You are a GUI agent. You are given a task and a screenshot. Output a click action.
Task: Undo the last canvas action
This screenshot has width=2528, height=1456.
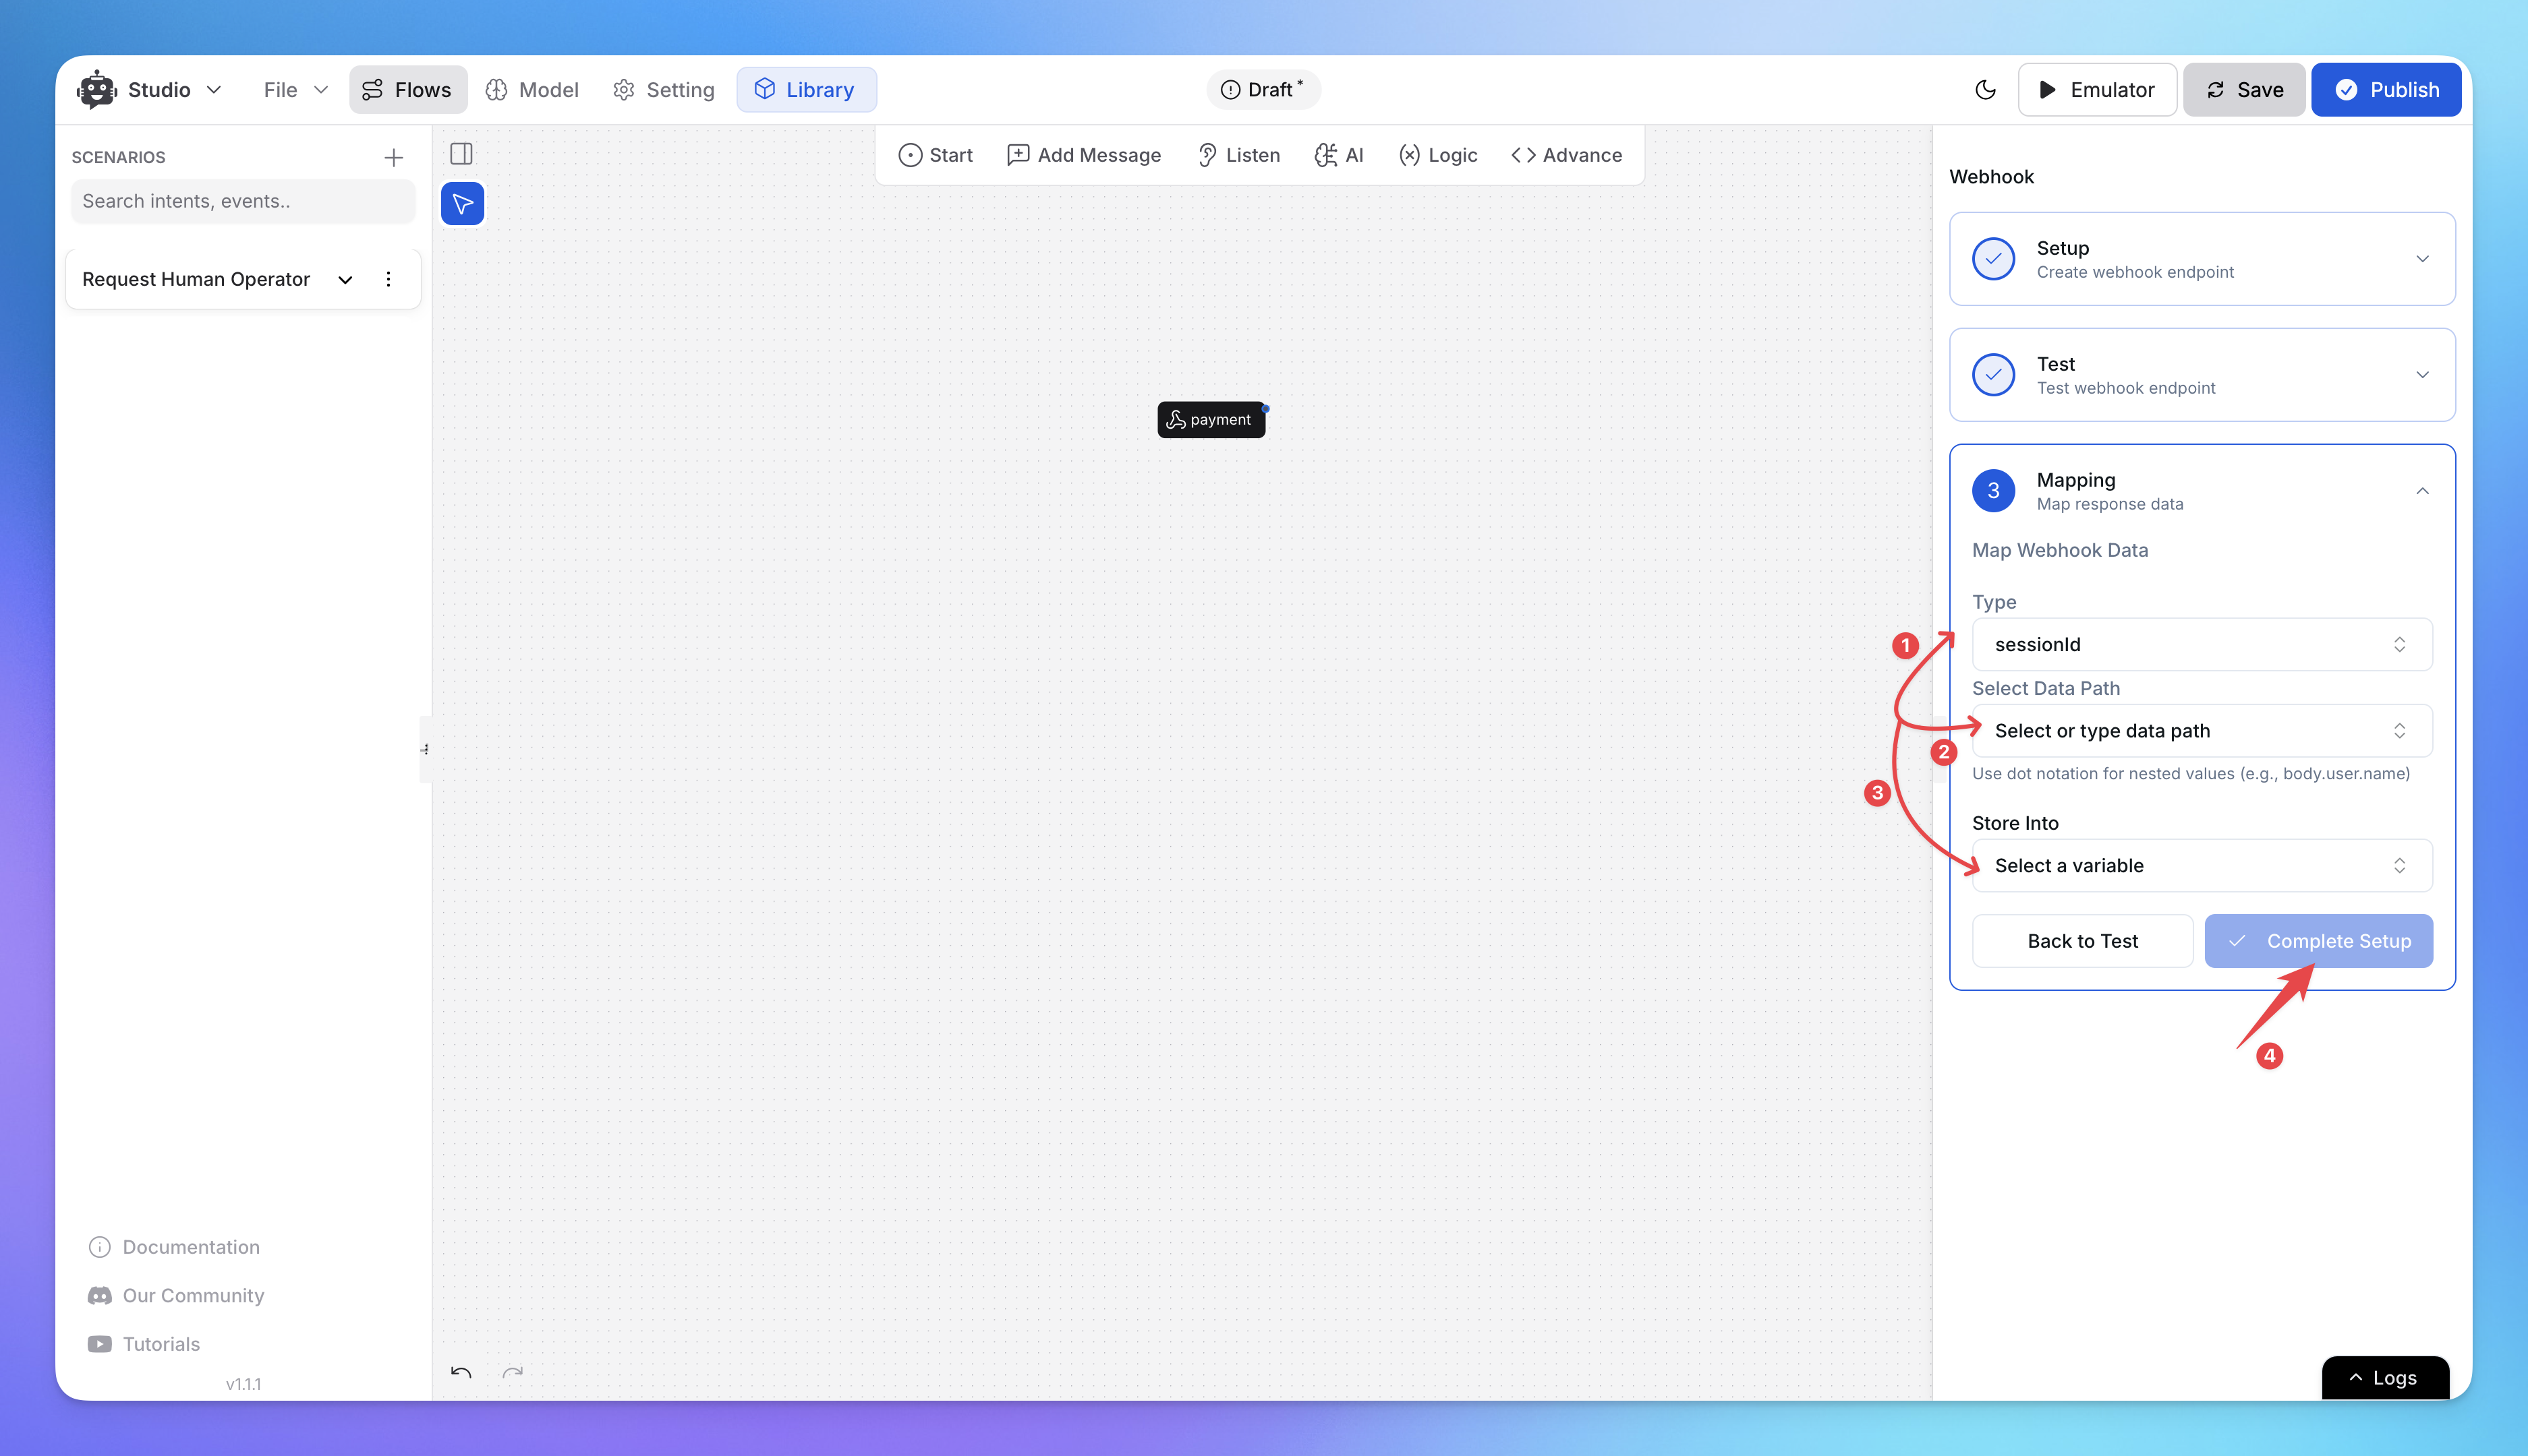[x=461, y=1372]
